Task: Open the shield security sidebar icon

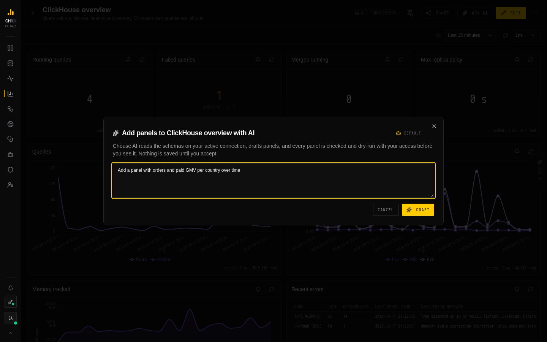Action: point(10,170)
